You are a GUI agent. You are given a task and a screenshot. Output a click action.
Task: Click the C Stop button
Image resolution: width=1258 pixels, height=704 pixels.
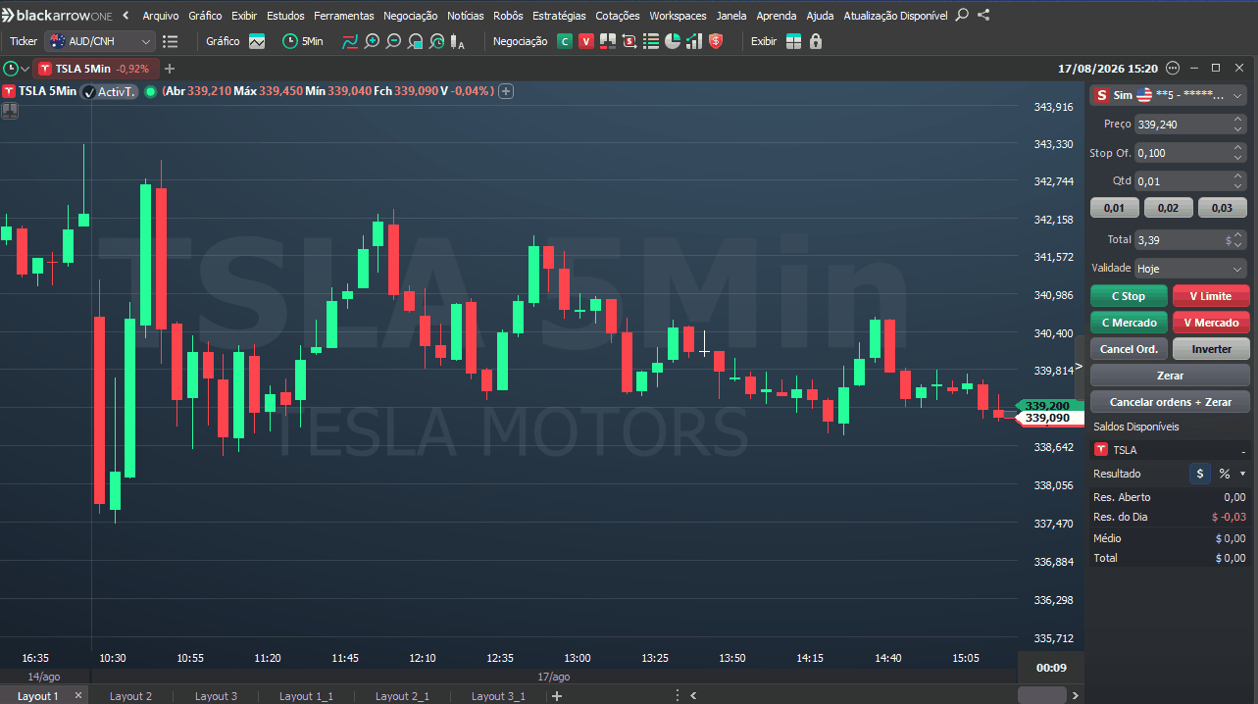pos(1129,296)
